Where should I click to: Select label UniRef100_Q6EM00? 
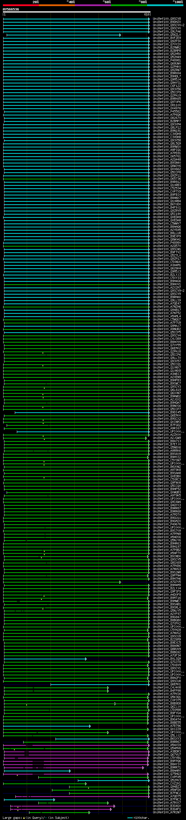click(x=167, y=415)
